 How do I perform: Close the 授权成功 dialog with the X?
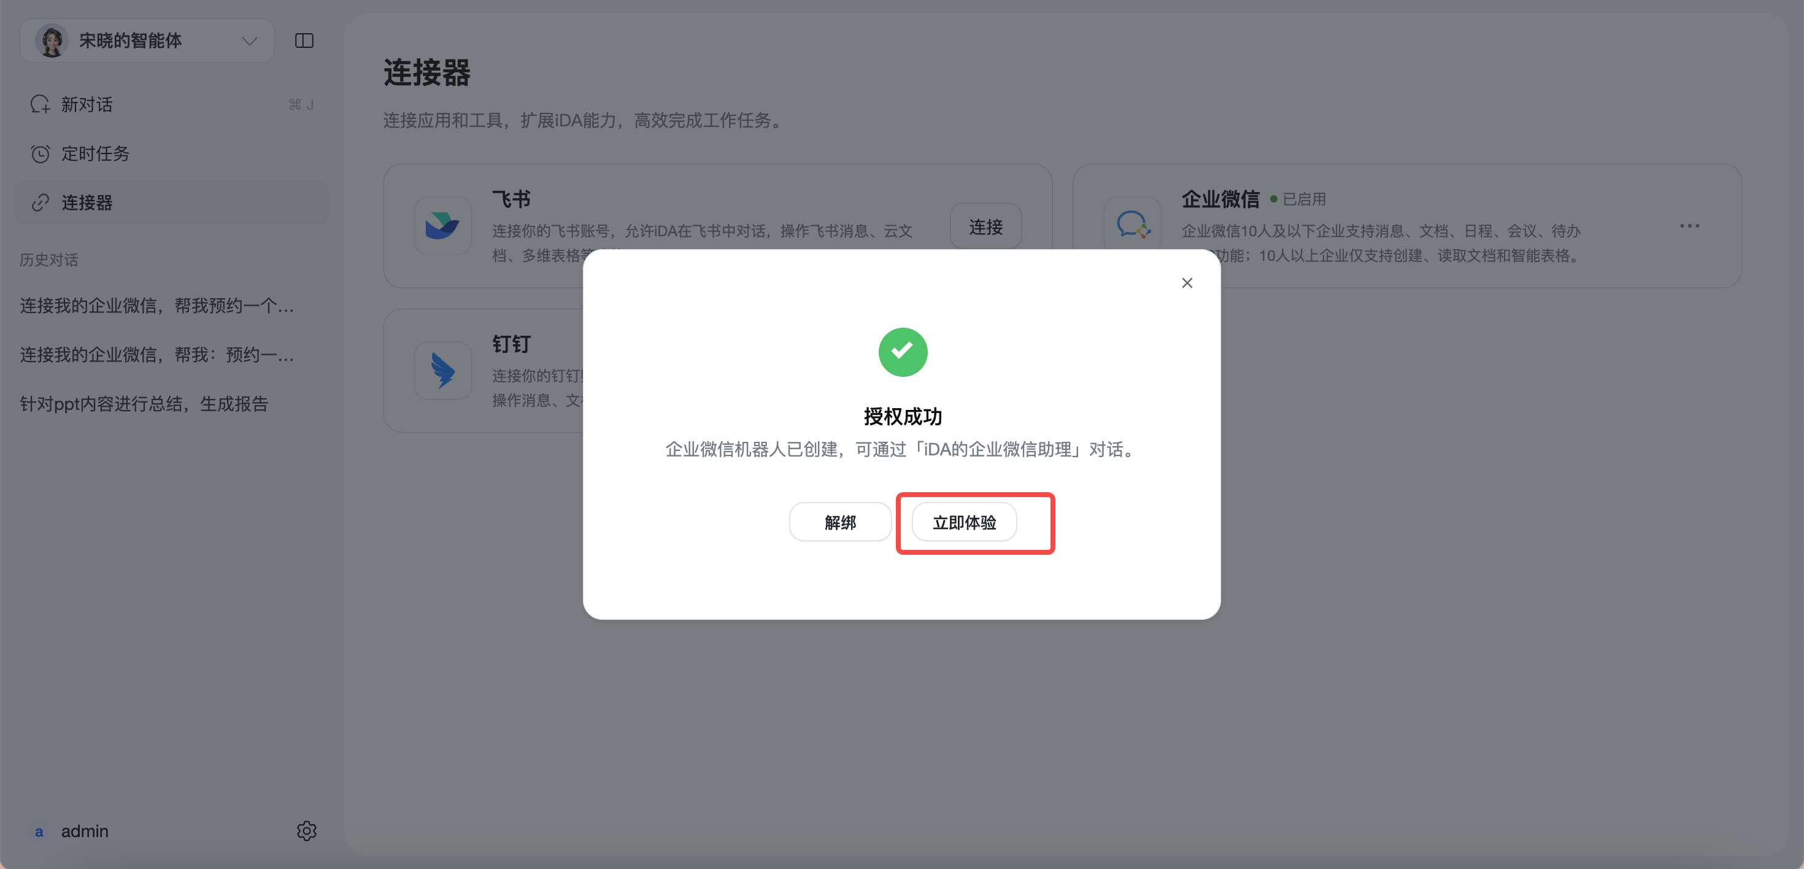click(1187, 283)
